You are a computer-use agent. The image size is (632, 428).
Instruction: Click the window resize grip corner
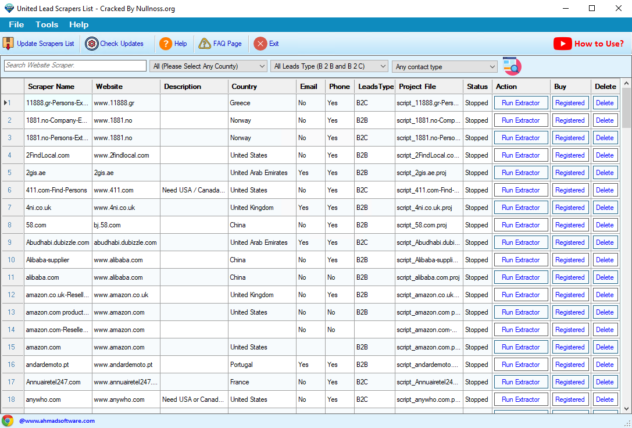[x=627, y=423]
